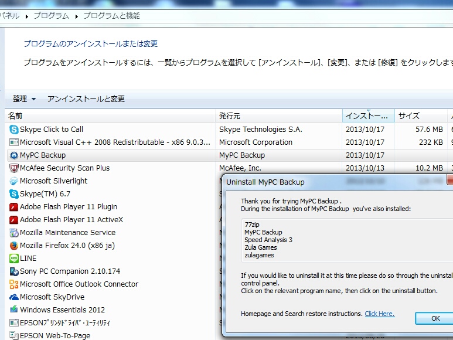Screen dimensions: 453x340
Task: Expand arrow after プログラム in breadcrumb
Action: coord(77,16)
